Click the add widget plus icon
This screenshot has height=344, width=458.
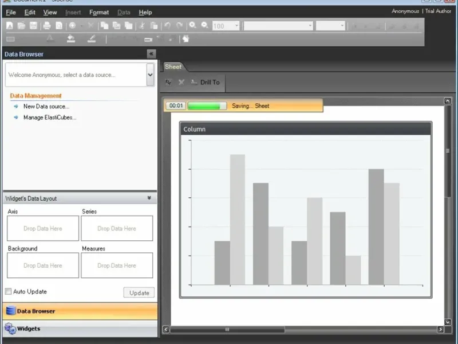pyautogui.click(x=73, y=26)
